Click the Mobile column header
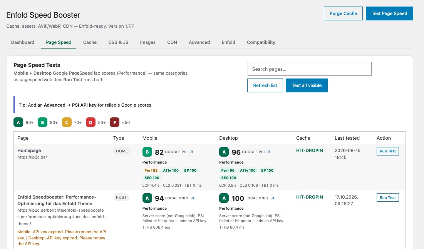Image resolution: width=424 pixels, height=249 pixels. [x=150, y=138]
